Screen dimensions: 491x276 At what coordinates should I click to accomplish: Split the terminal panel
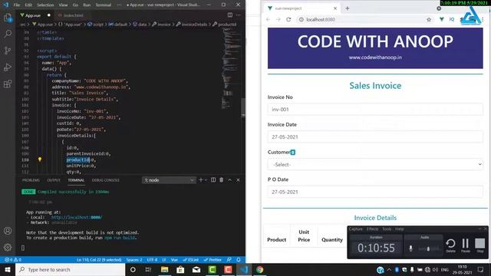point(213,180)
